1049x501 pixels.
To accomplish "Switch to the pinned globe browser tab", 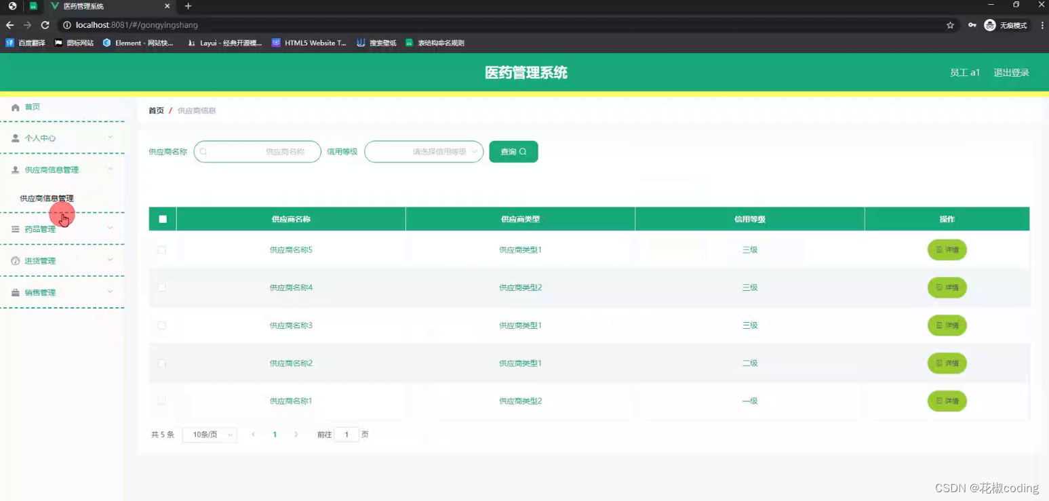I will (12, 6).
